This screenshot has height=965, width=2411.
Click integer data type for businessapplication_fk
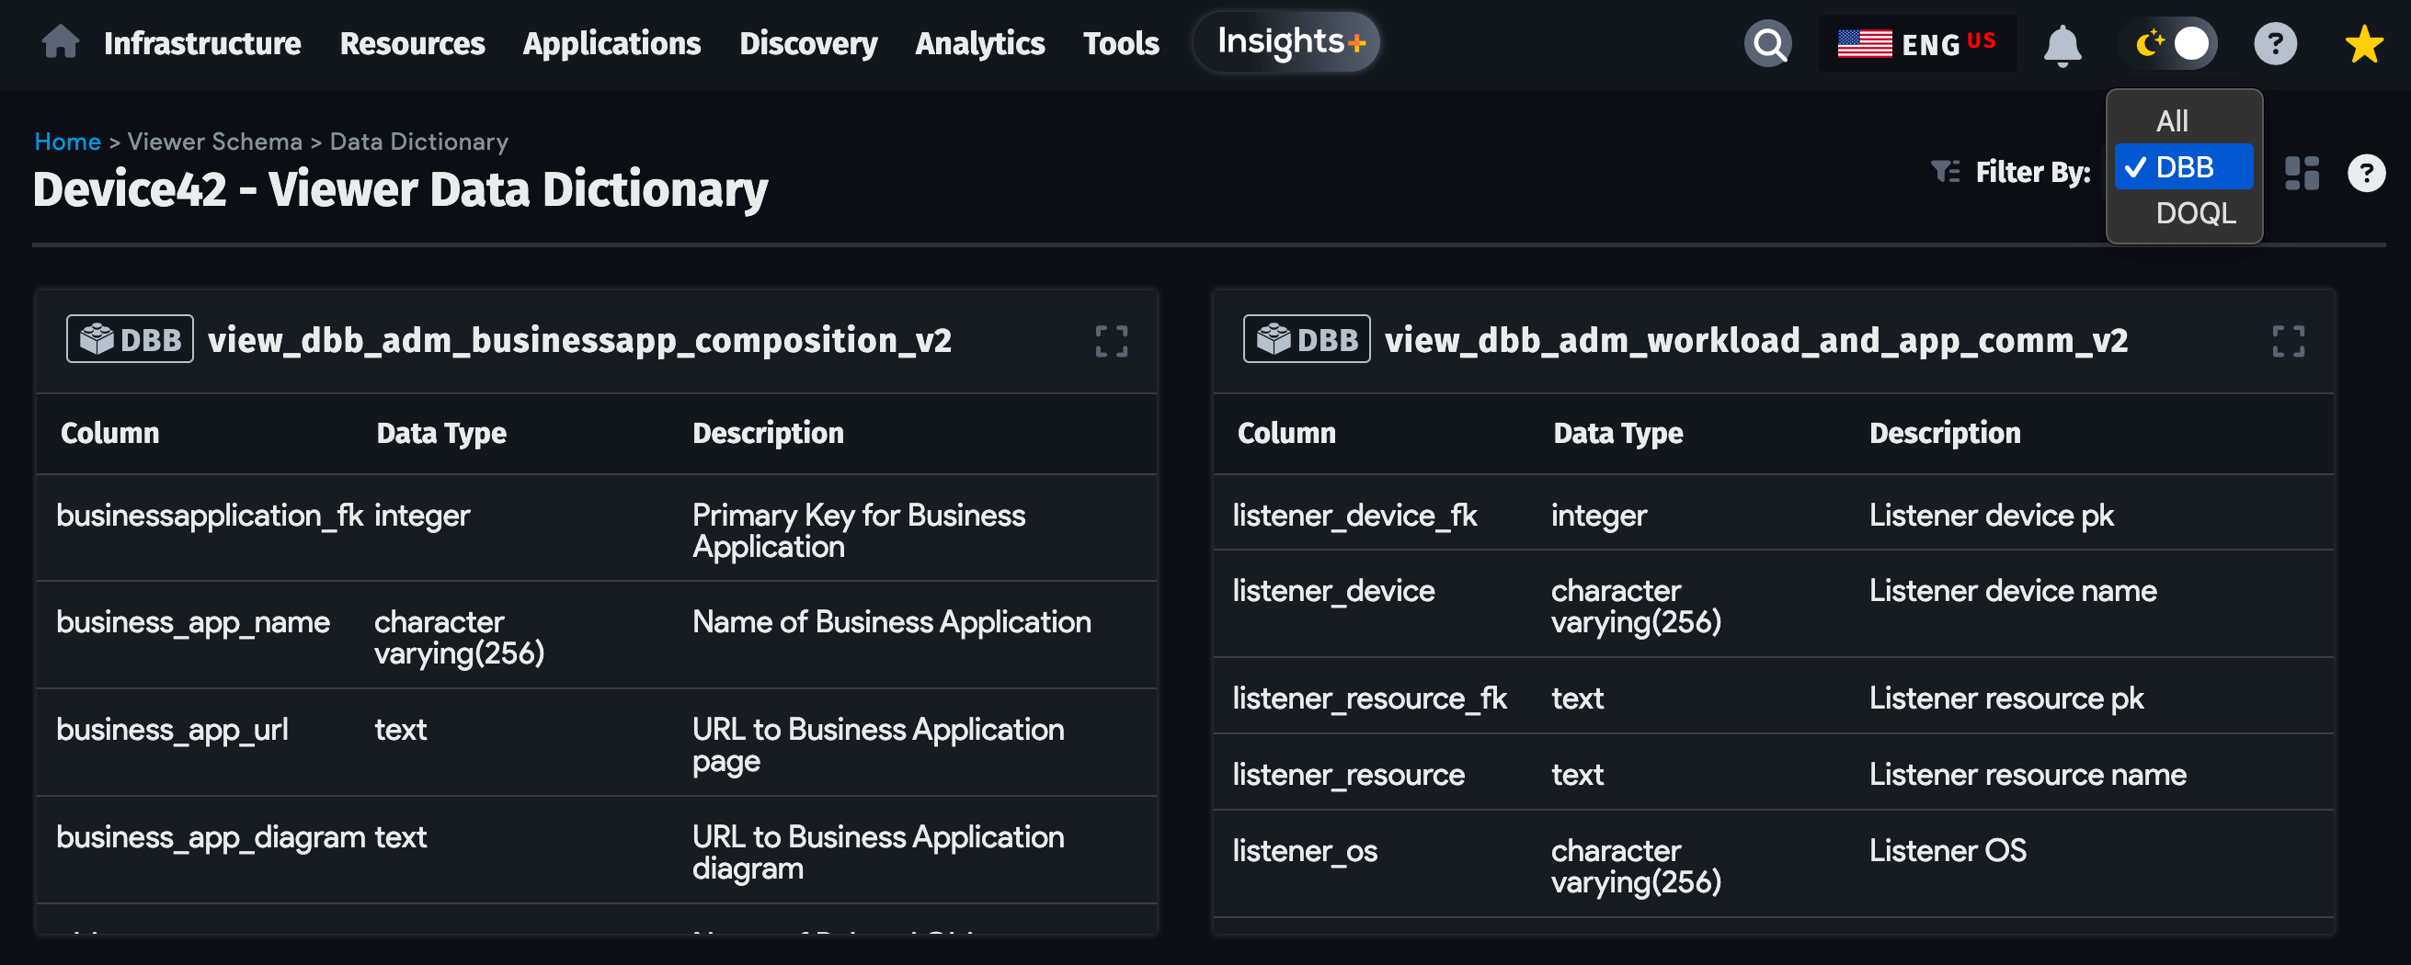tap(422, 516)
